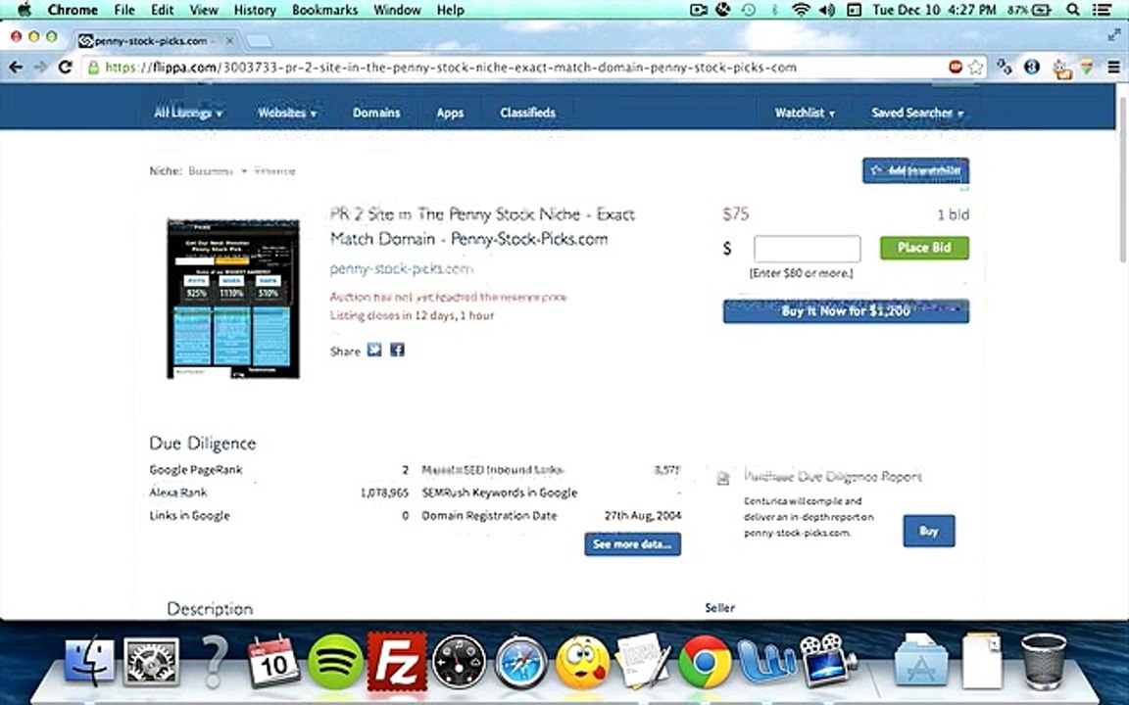Click the Spotlight search magnifier icon

click(1072, 10)
